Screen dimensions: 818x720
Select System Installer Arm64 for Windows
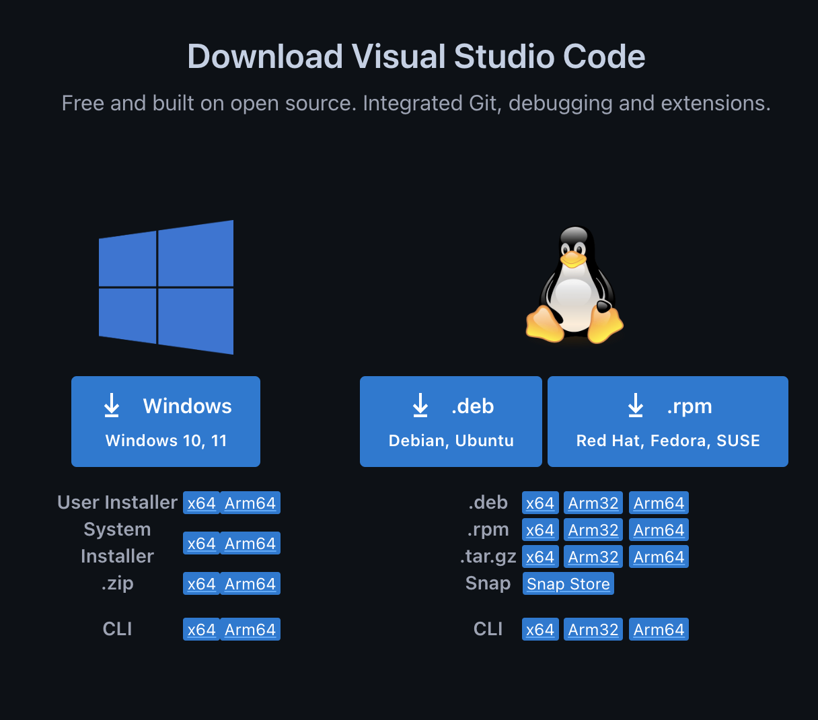(250, 544)
